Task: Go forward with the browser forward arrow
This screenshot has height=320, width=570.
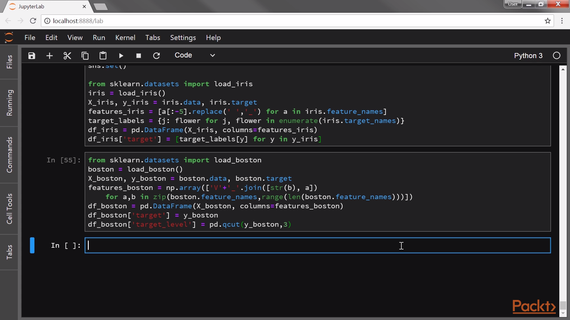Action: (20, 21)
